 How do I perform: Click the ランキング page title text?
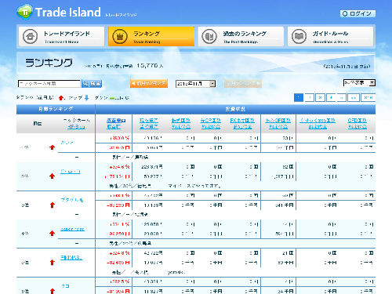tap(49, 63)
